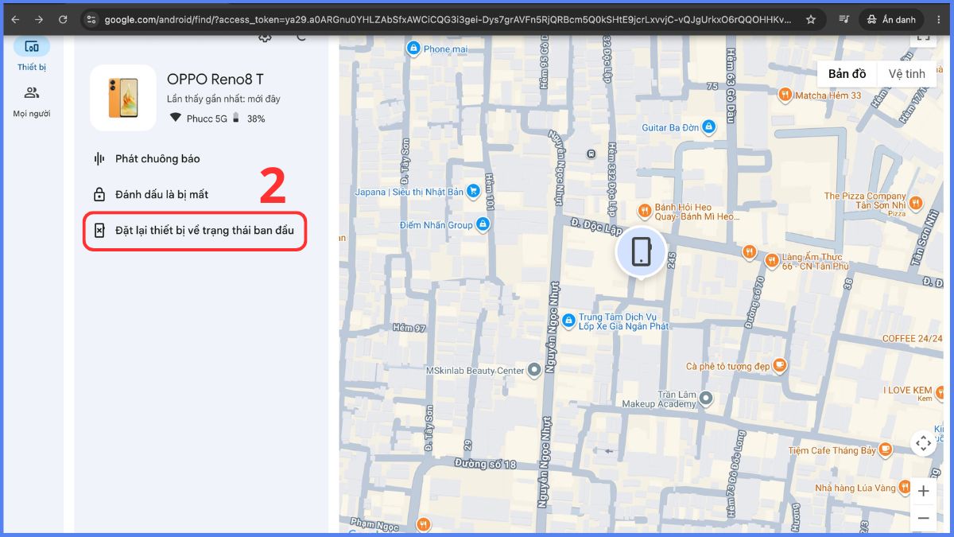Open the media controls icon in the toolbar

[x=844, y=19]
